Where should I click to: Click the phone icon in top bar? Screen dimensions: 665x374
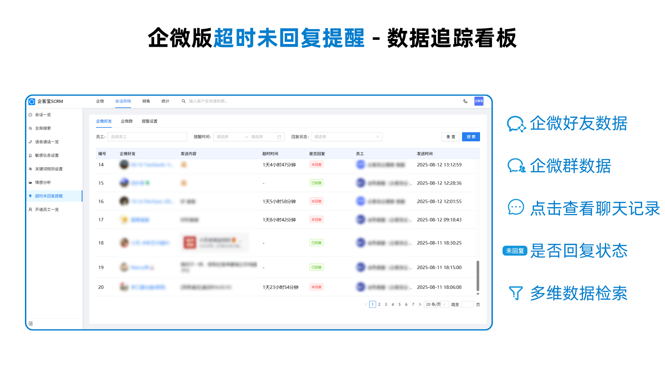coord(465,101)
